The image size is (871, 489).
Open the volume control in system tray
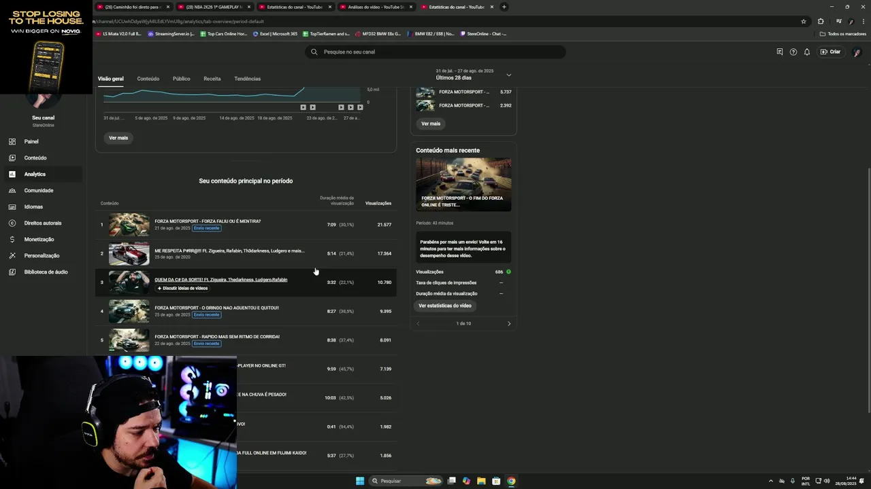point(827,481)
